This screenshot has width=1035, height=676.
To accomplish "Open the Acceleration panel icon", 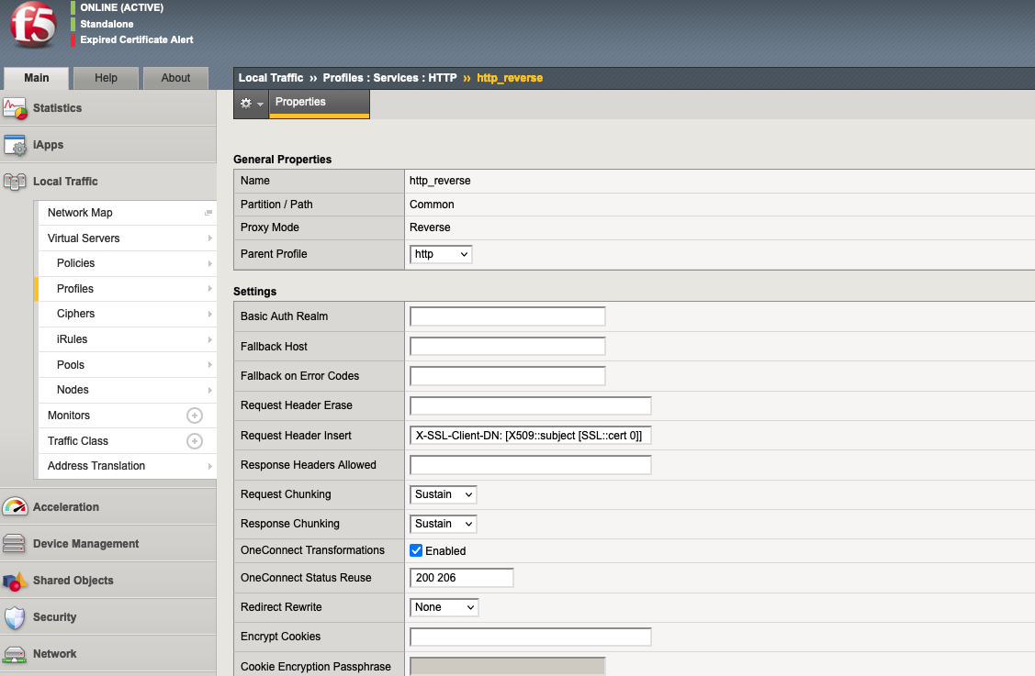I will [x=15, y=506].
